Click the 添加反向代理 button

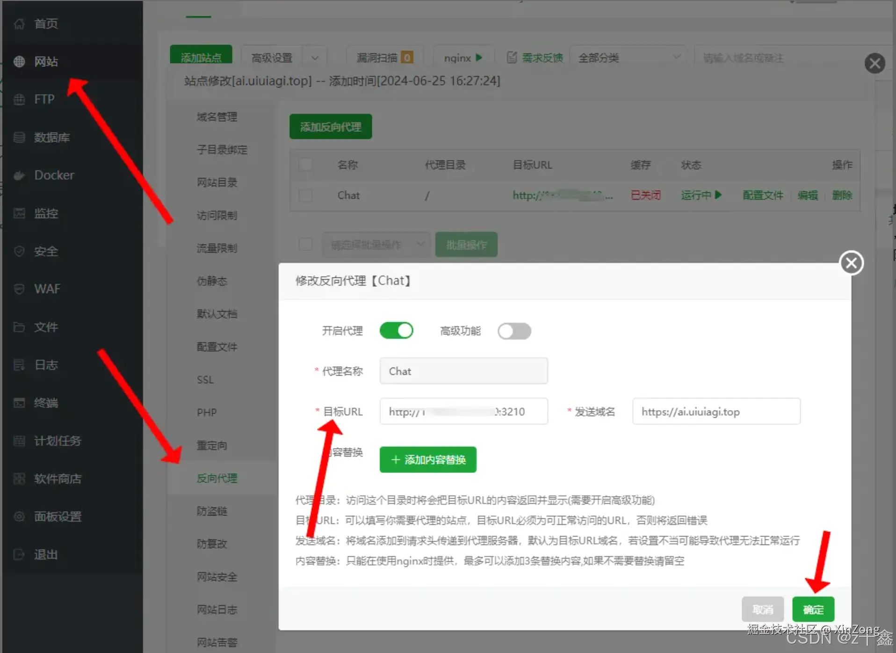pos(331,126)
